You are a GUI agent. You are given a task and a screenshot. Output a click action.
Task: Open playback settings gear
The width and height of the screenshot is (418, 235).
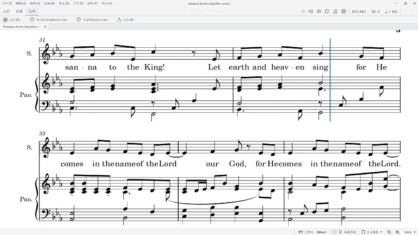tap(344, 11)
